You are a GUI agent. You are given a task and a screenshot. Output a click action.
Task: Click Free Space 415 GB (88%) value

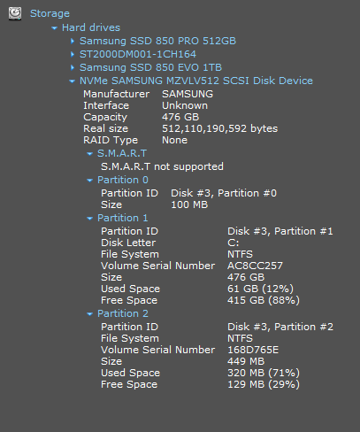click(x=264, y=300)
